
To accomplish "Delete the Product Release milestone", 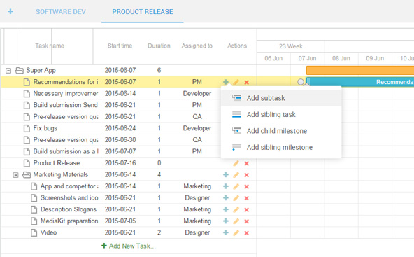I will pyautogui.click(x=247, y=163).
